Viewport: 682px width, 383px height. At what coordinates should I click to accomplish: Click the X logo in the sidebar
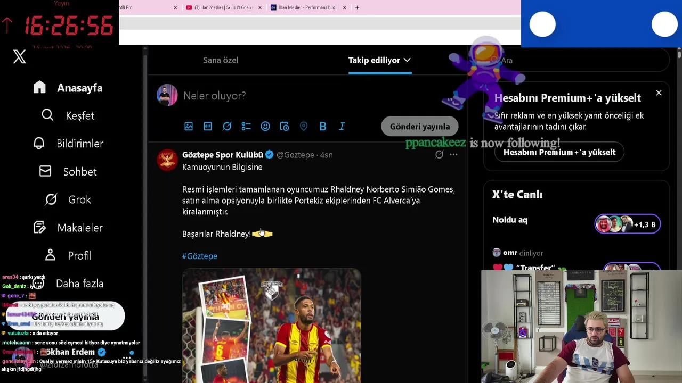[x=19, y=57]
